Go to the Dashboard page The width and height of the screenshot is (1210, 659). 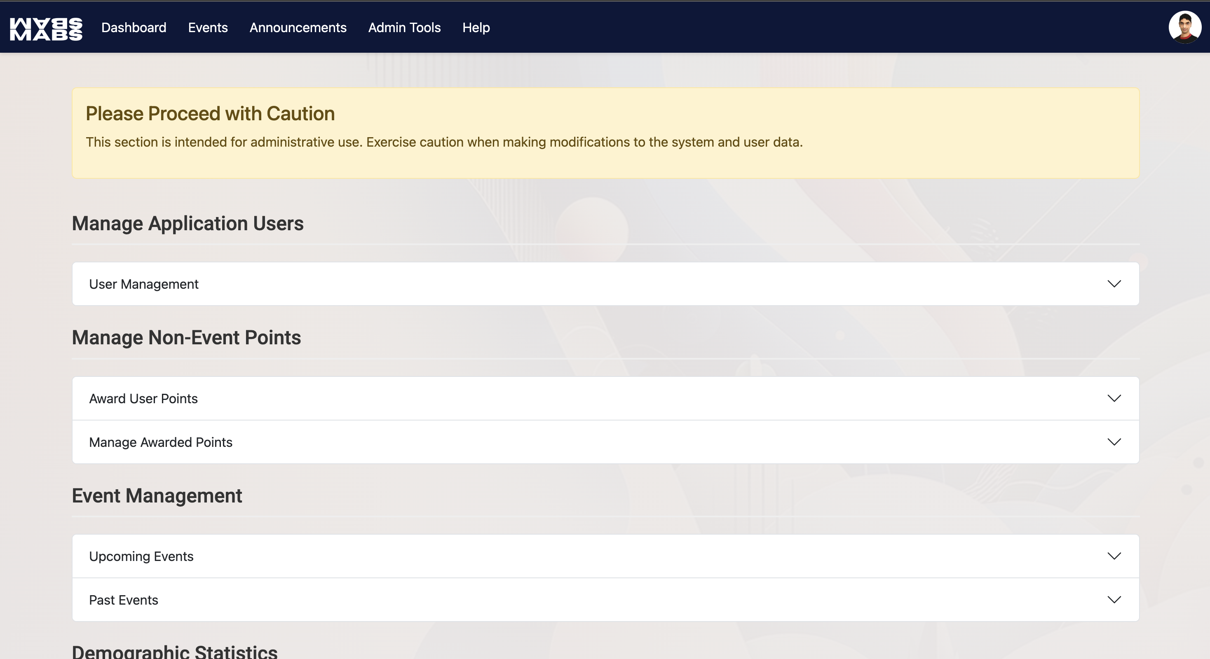pos(134,28)
